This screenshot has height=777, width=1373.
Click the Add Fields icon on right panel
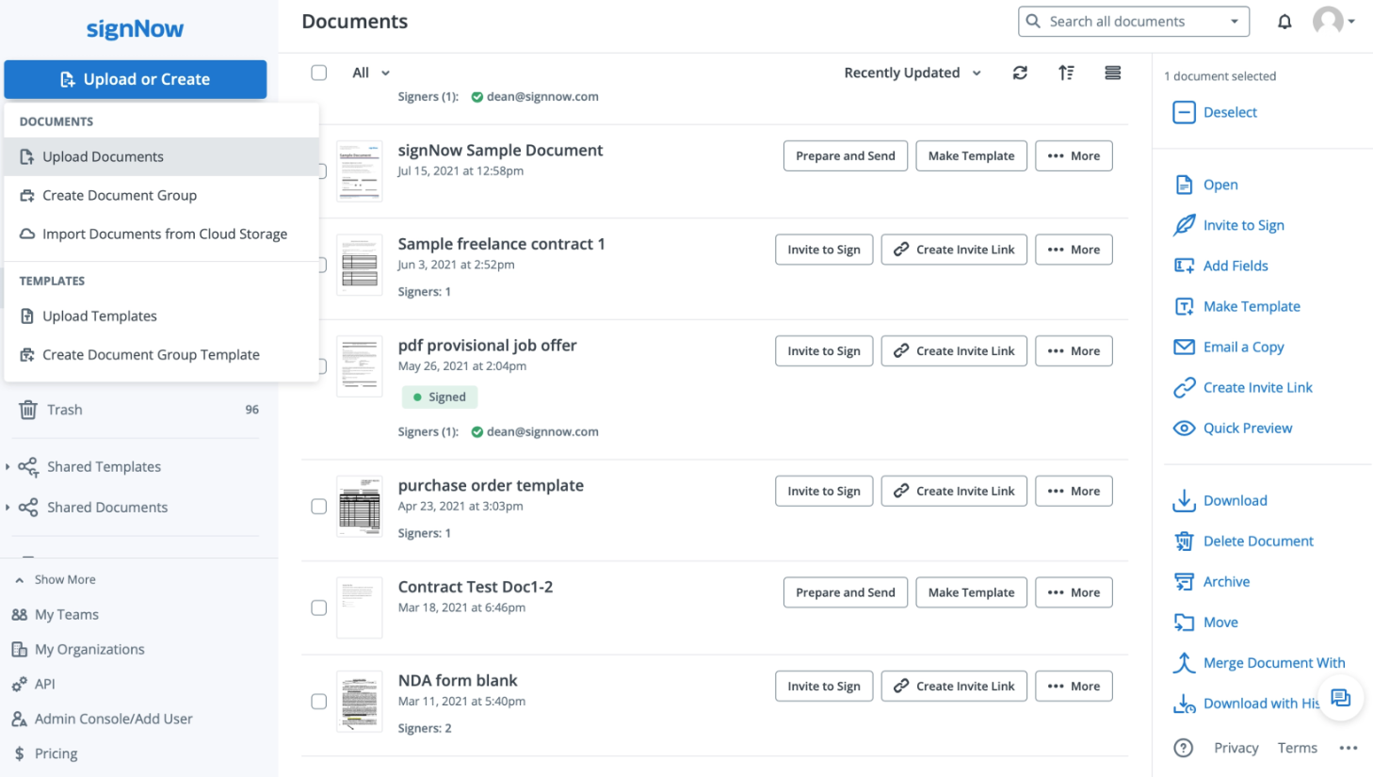1184,266
